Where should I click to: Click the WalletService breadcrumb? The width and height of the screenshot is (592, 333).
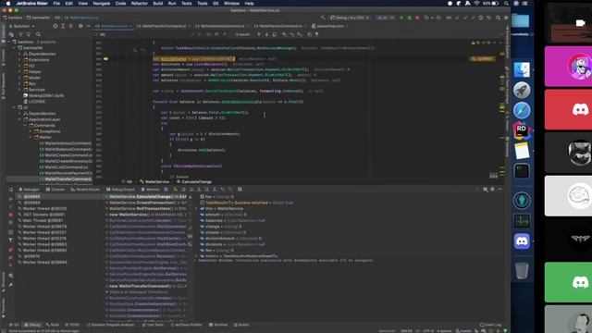tap(154, 182)
